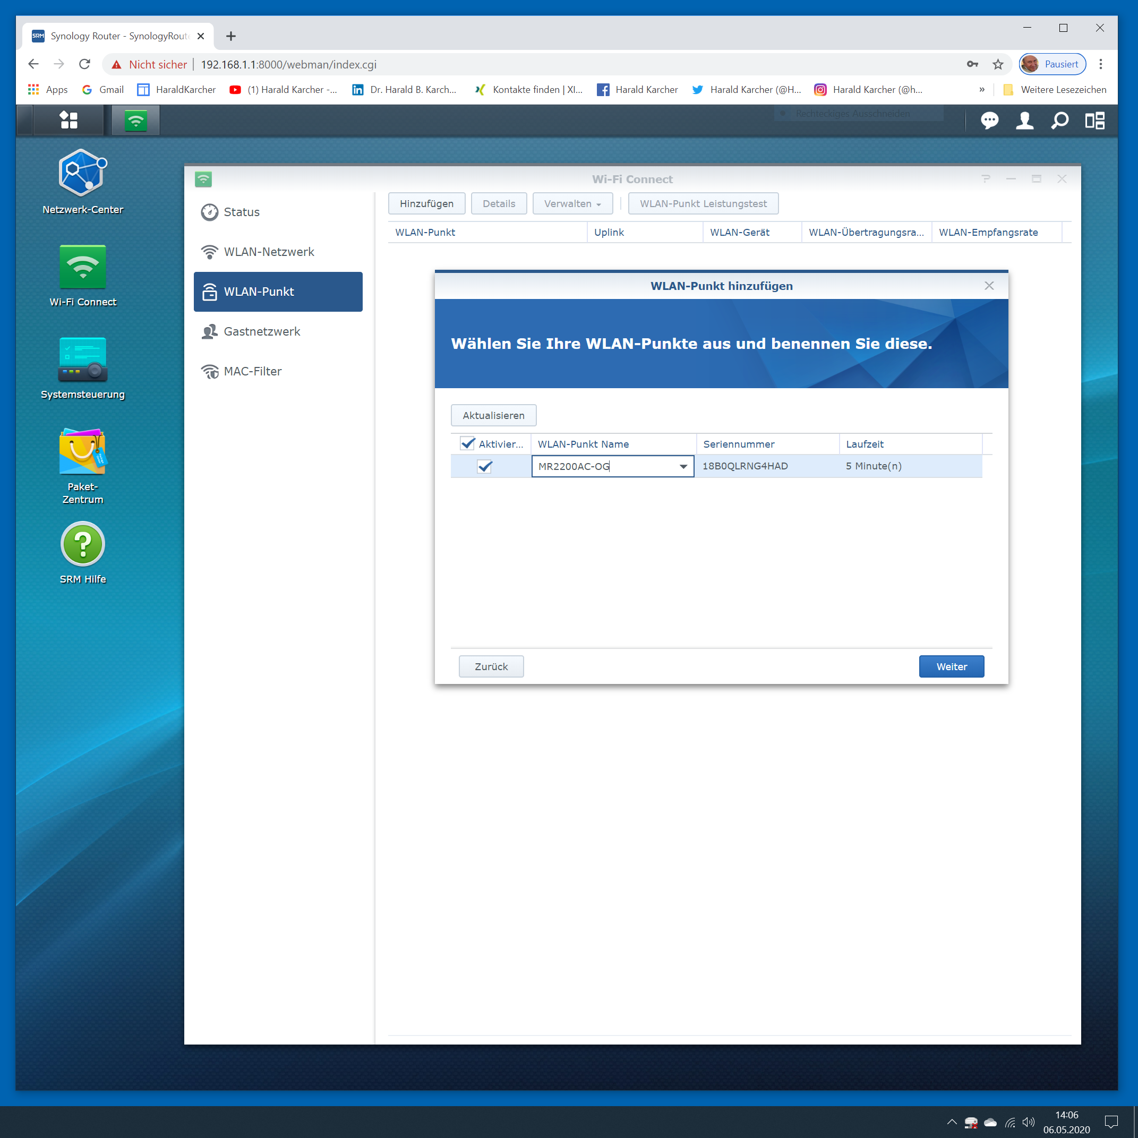The width and height of the screenshot is (1138, 1138).
Task: Open the widgets panel icon
Action: 1095,121
